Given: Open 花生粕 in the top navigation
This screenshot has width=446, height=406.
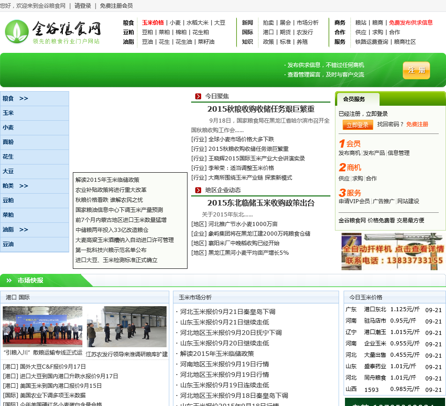Looking at the screenshot, I should [x=201, y=32].
